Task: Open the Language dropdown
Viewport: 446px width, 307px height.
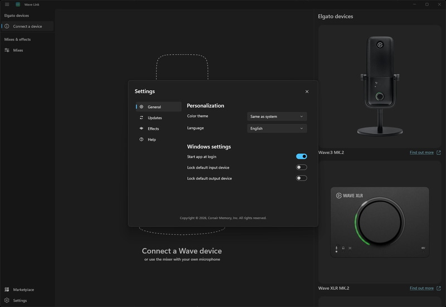Action: 277,128
